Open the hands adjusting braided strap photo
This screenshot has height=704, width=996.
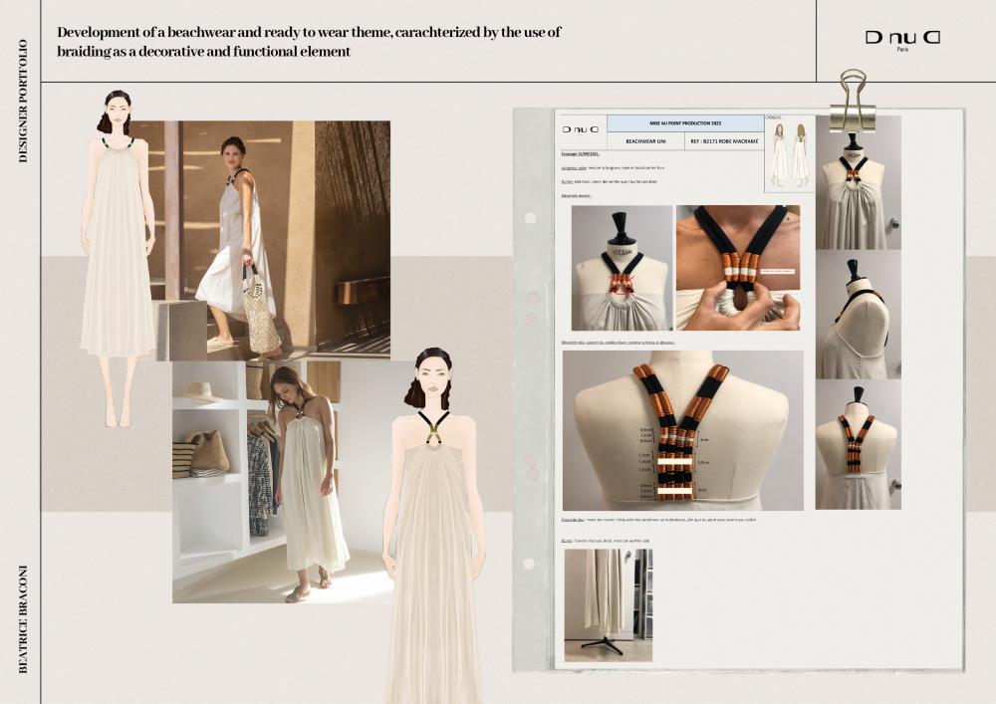[737, 267]
